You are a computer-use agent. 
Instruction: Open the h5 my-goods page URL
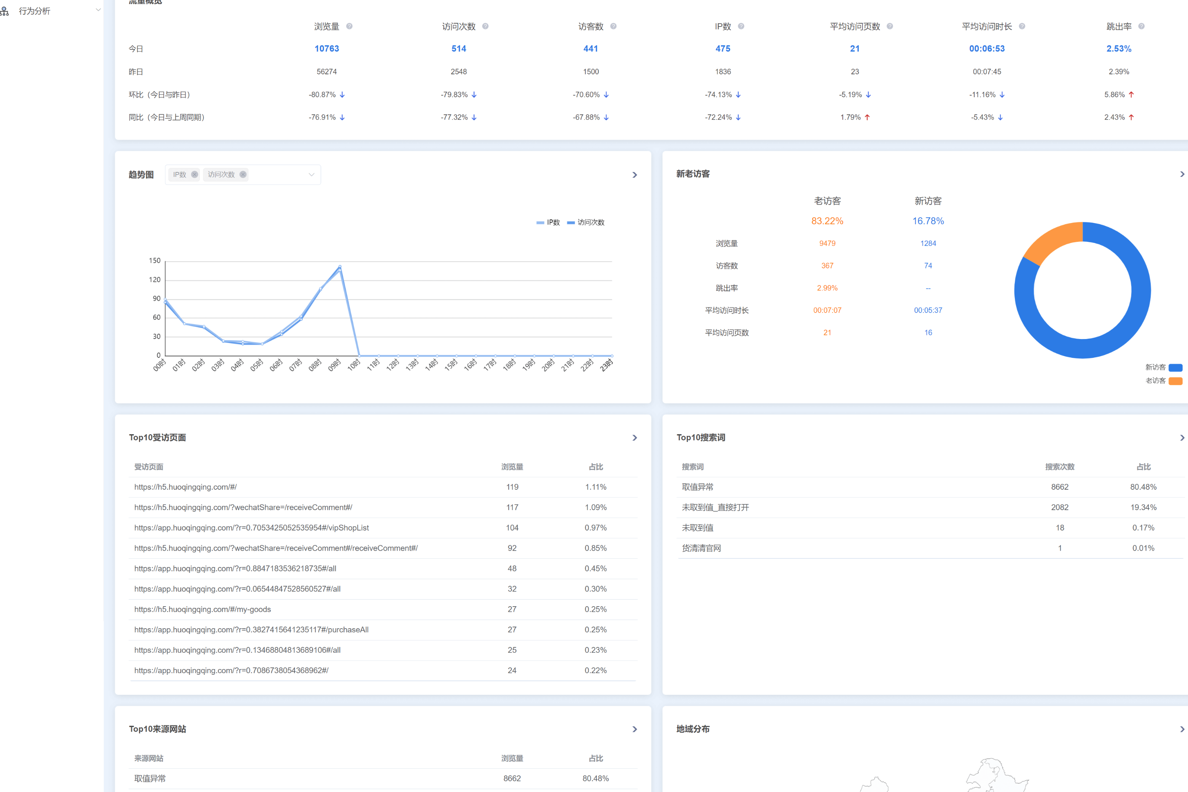(203, 610)
